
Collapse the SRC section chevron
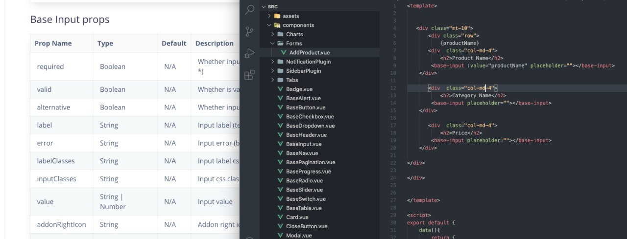click(x=264, y=7)
